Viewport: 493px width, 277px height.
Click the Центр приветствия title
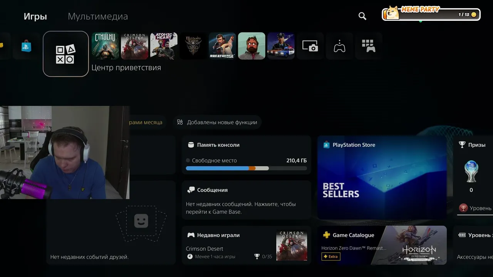click(x=126, y=68)
